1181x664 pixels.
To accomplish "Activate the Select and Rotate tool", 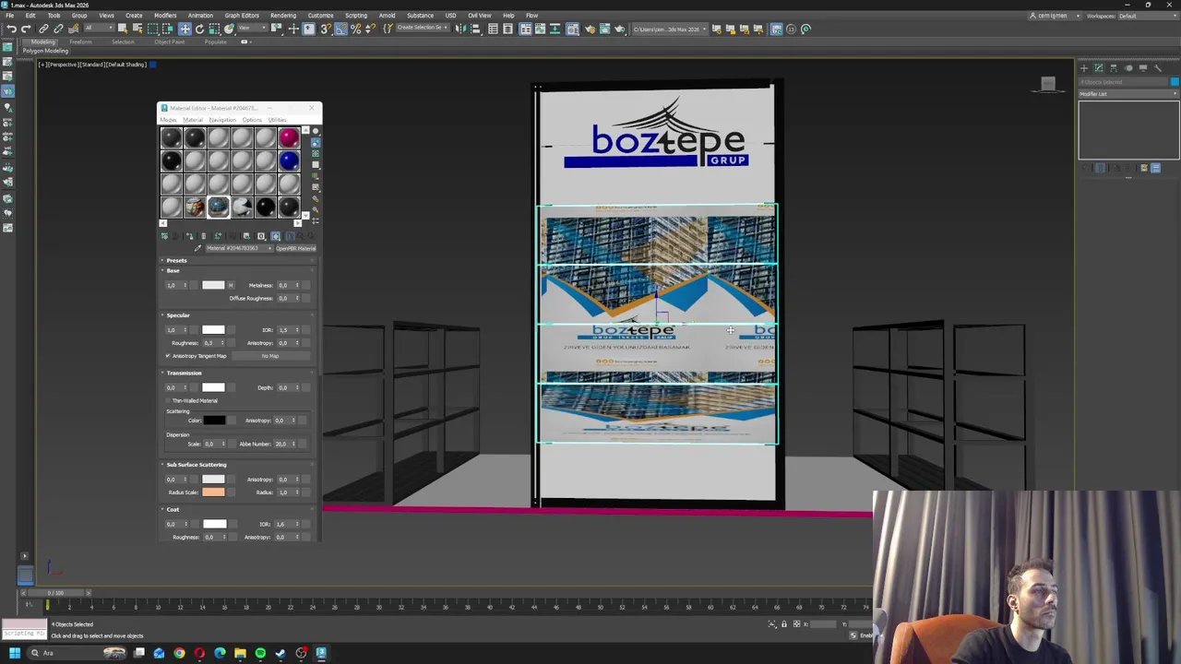I will tap(199, 29).
